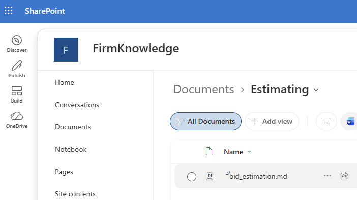The height and width of the screenshot is (200, 357).
Task: Open the filter options icon
Action: (326, 121)
